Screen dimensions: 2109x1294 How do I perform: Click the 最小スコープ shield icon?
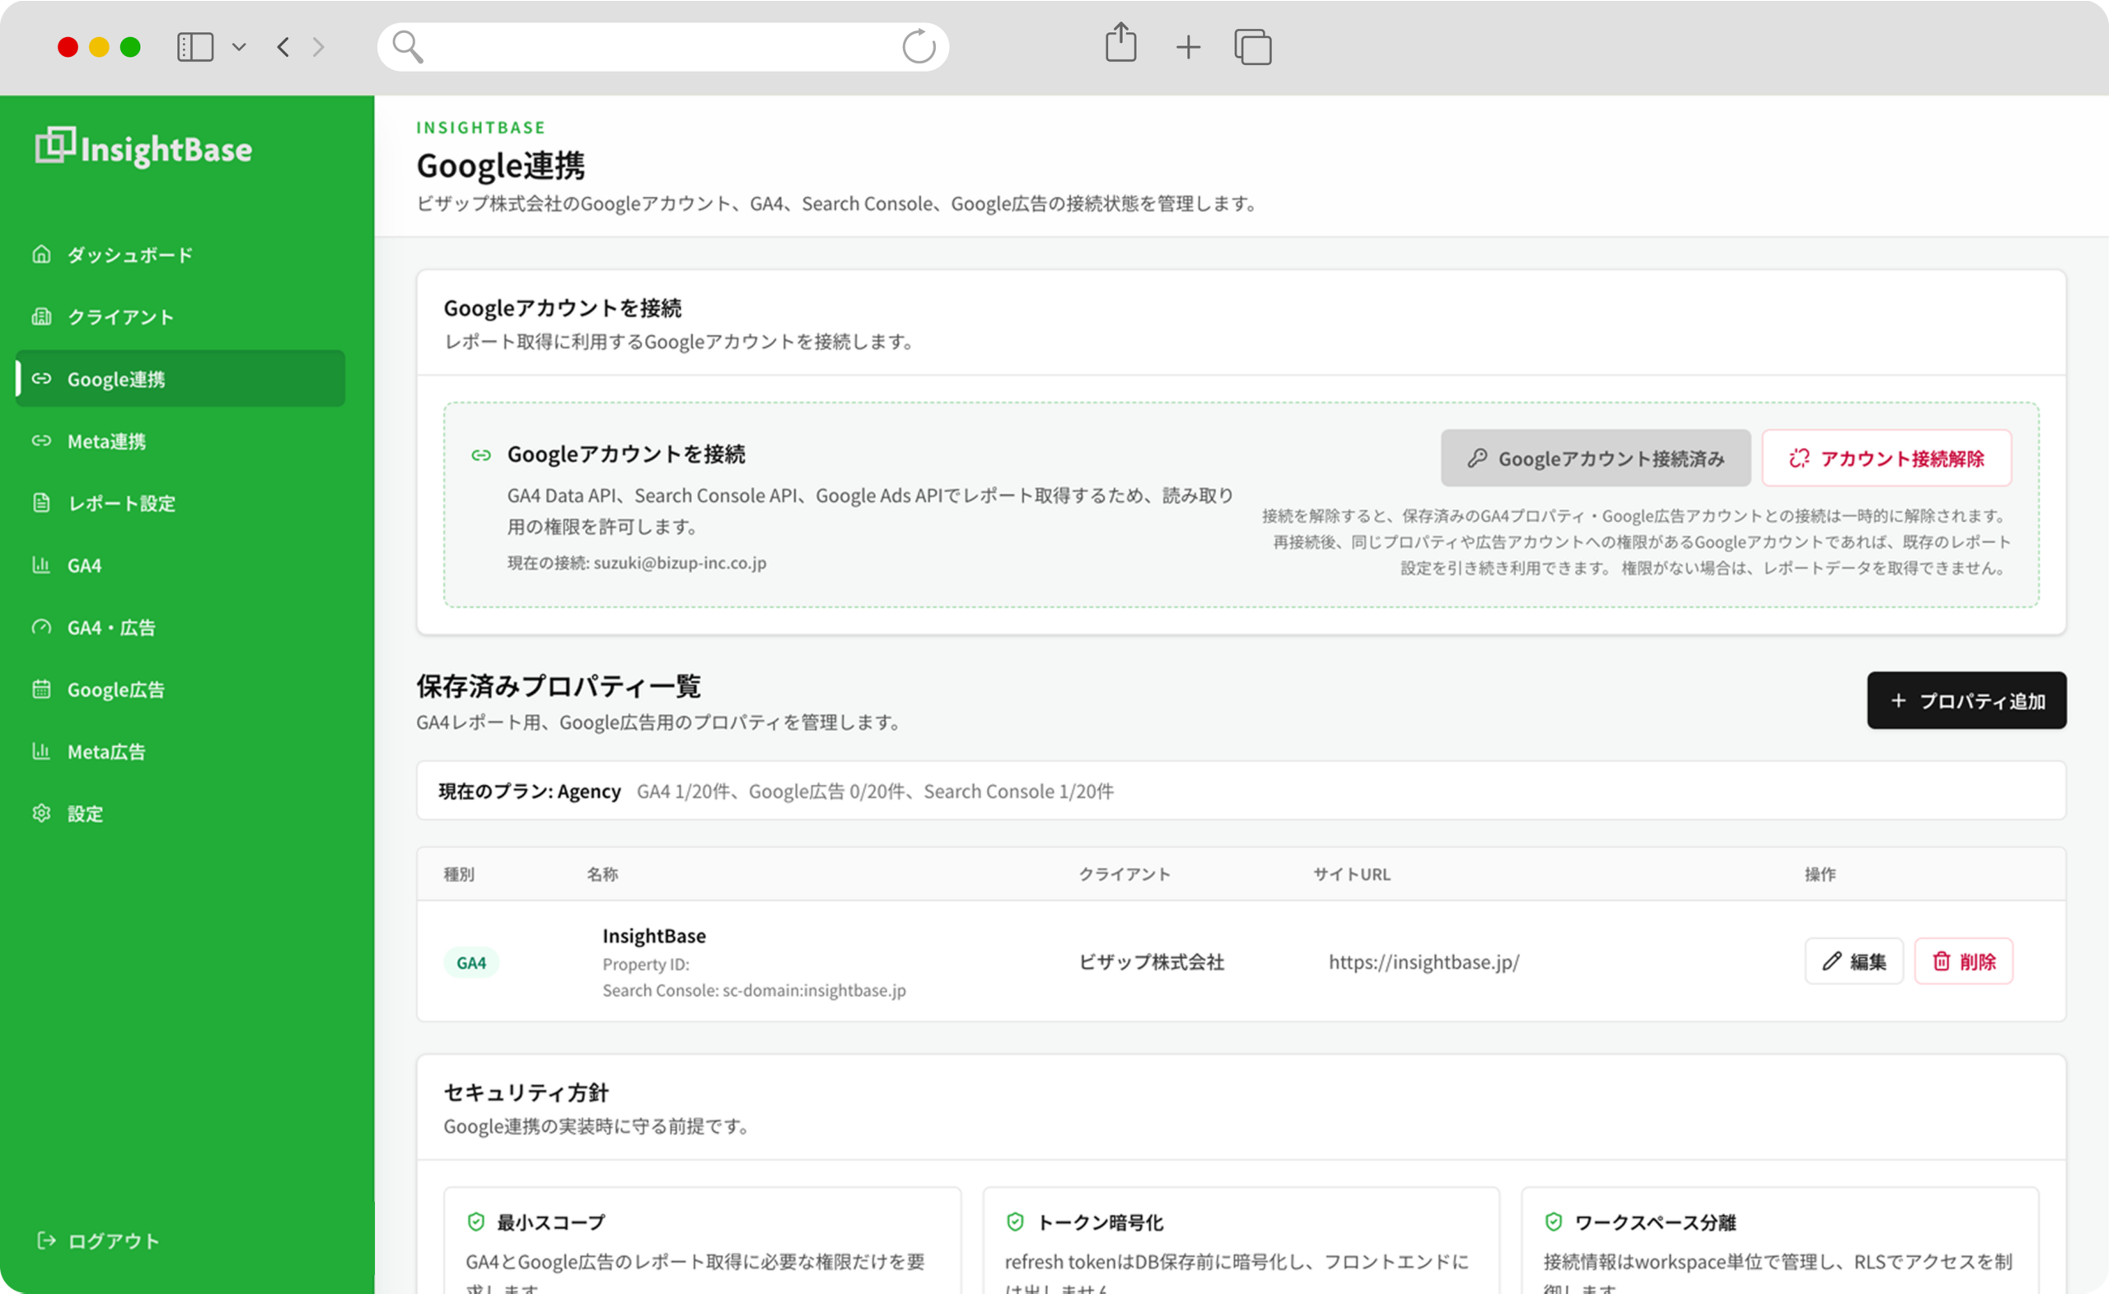point(476,1222)
